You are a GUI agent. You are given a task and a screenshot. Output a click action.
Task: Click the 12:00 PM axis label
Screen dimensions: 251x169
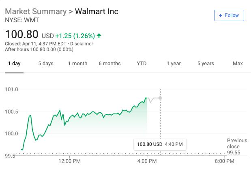69,161
